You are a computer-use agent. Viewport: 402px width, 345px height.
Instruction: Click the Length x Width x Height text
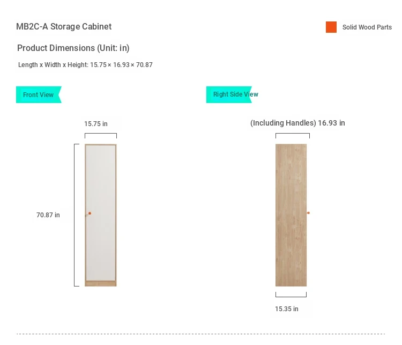pos(85,65)
